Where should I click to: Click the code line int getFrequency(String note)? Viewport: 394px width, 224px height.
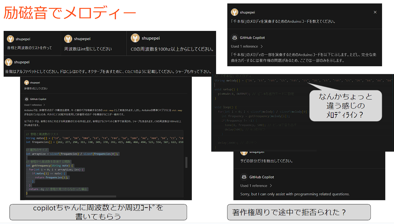tap(49, 166)
